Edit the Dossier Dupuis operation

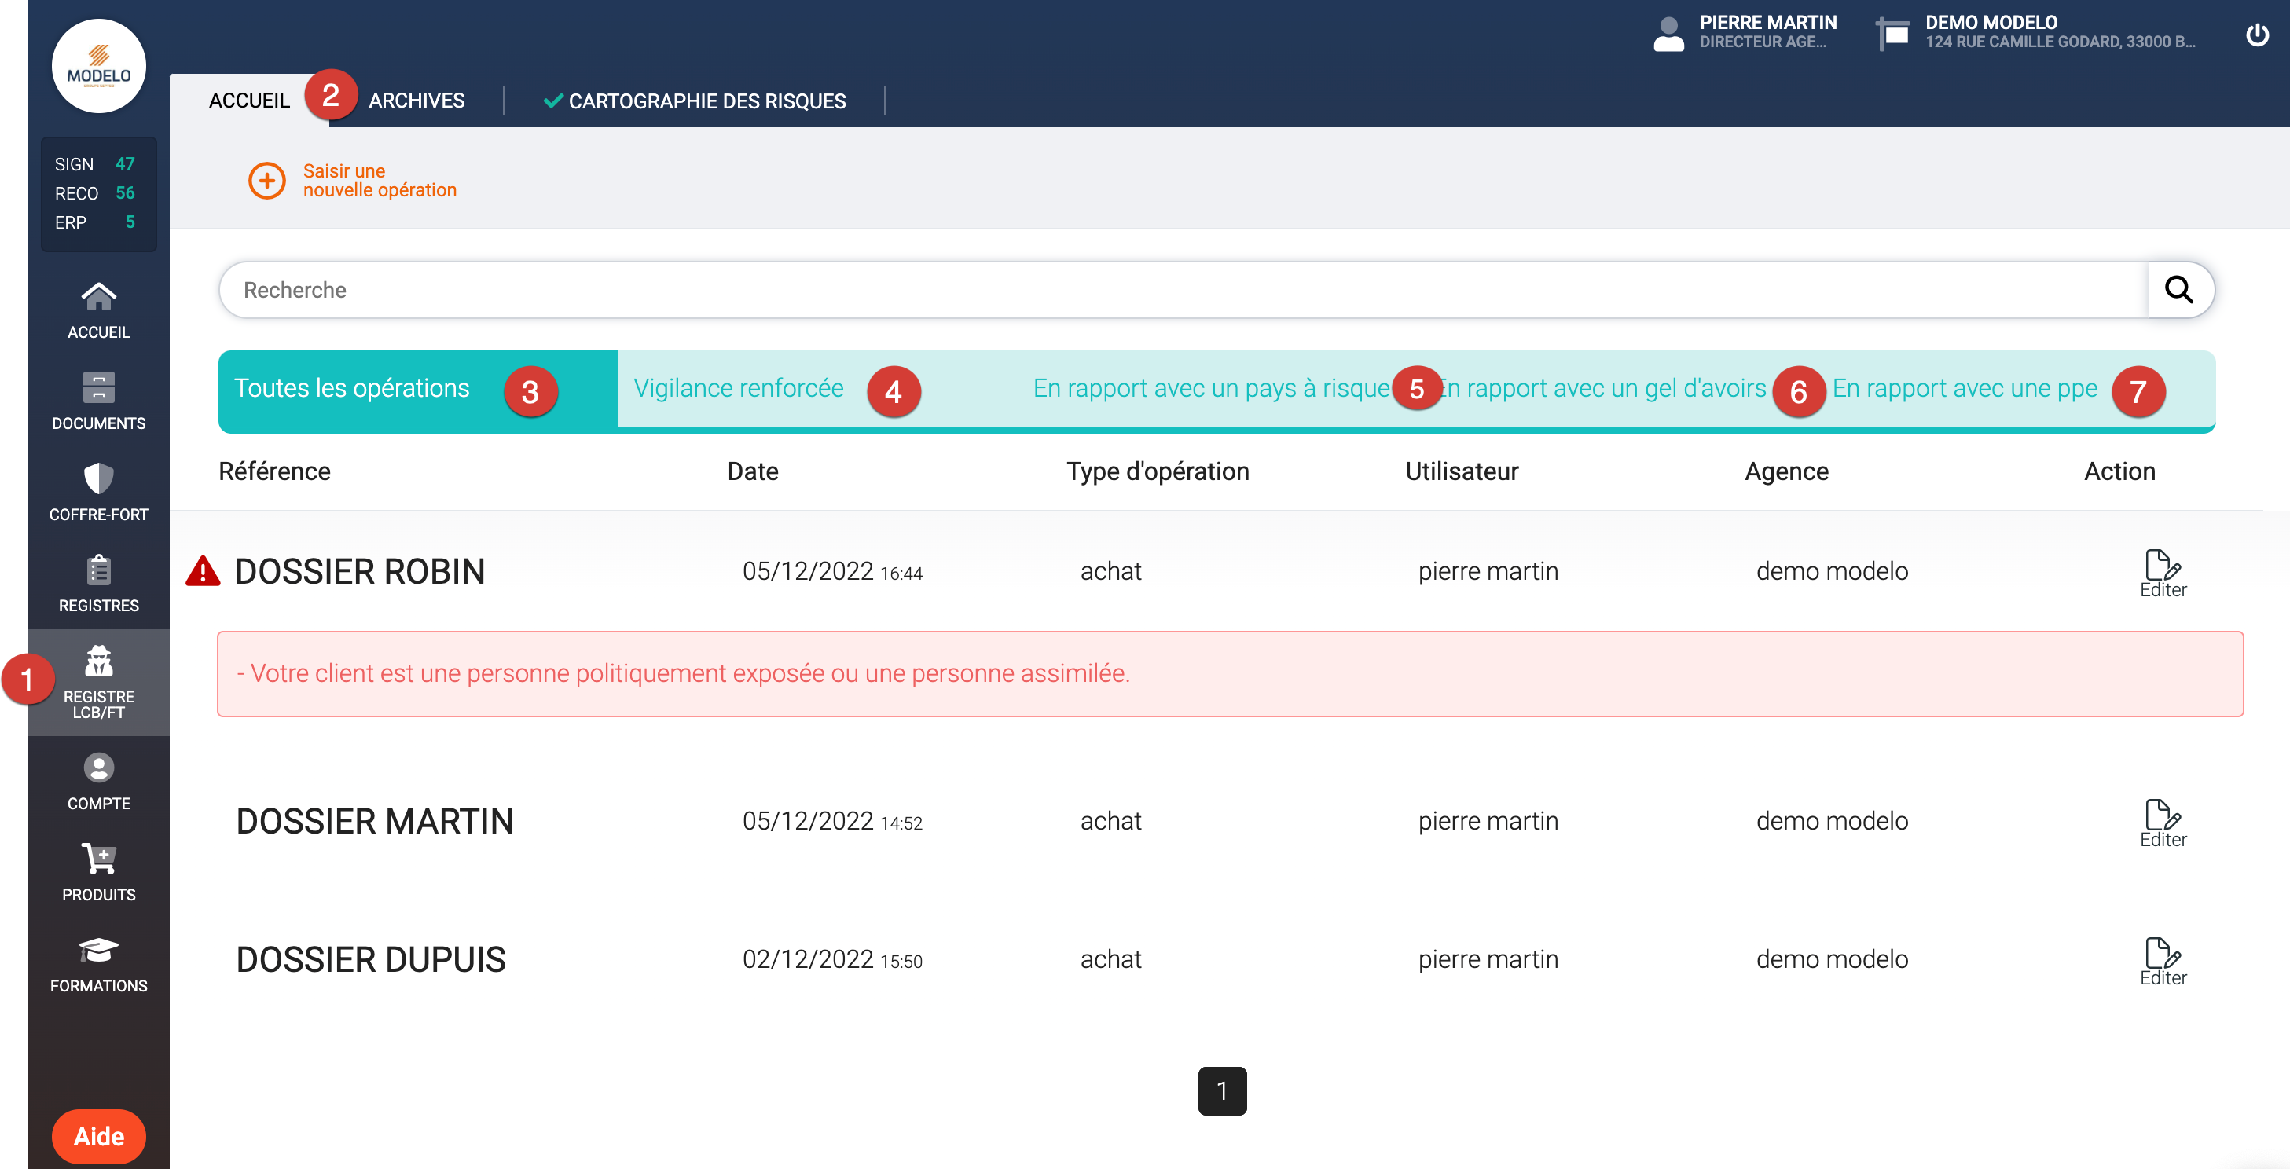pyautogui.click(x=2162, y=961)
